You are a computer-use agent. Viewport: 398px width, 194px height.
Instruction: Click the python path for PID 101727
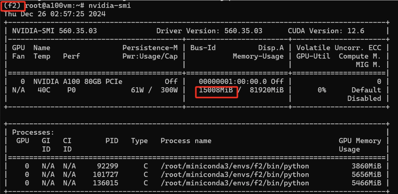pos(235,175)
